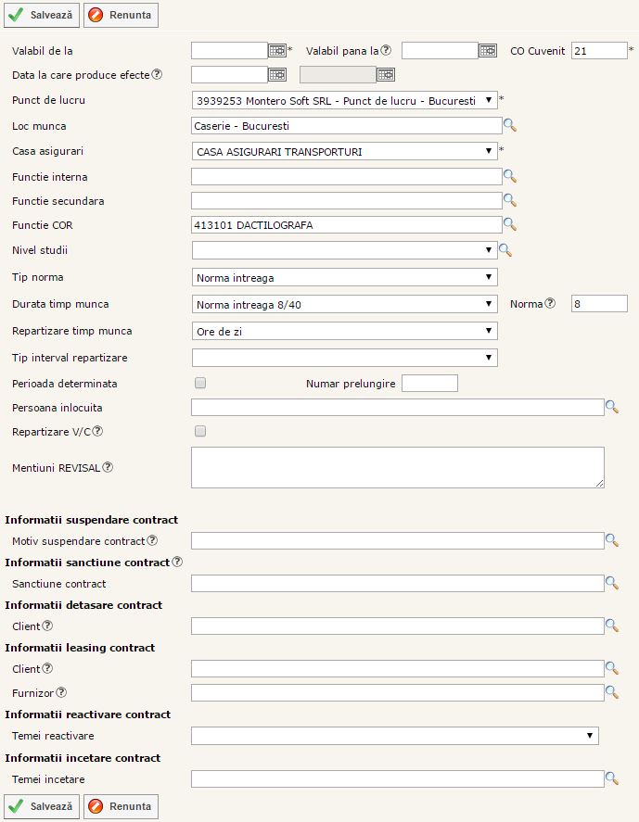Search for Functie COR value
639x822 pixels.
click(x=509, y=223)
